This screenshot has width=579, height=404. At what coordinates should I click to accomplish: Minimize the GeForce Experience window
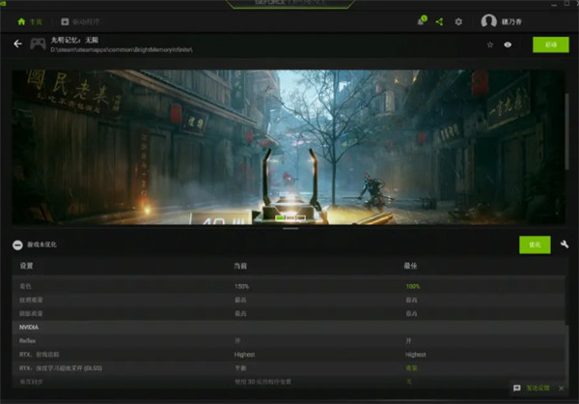click(554, 4)
